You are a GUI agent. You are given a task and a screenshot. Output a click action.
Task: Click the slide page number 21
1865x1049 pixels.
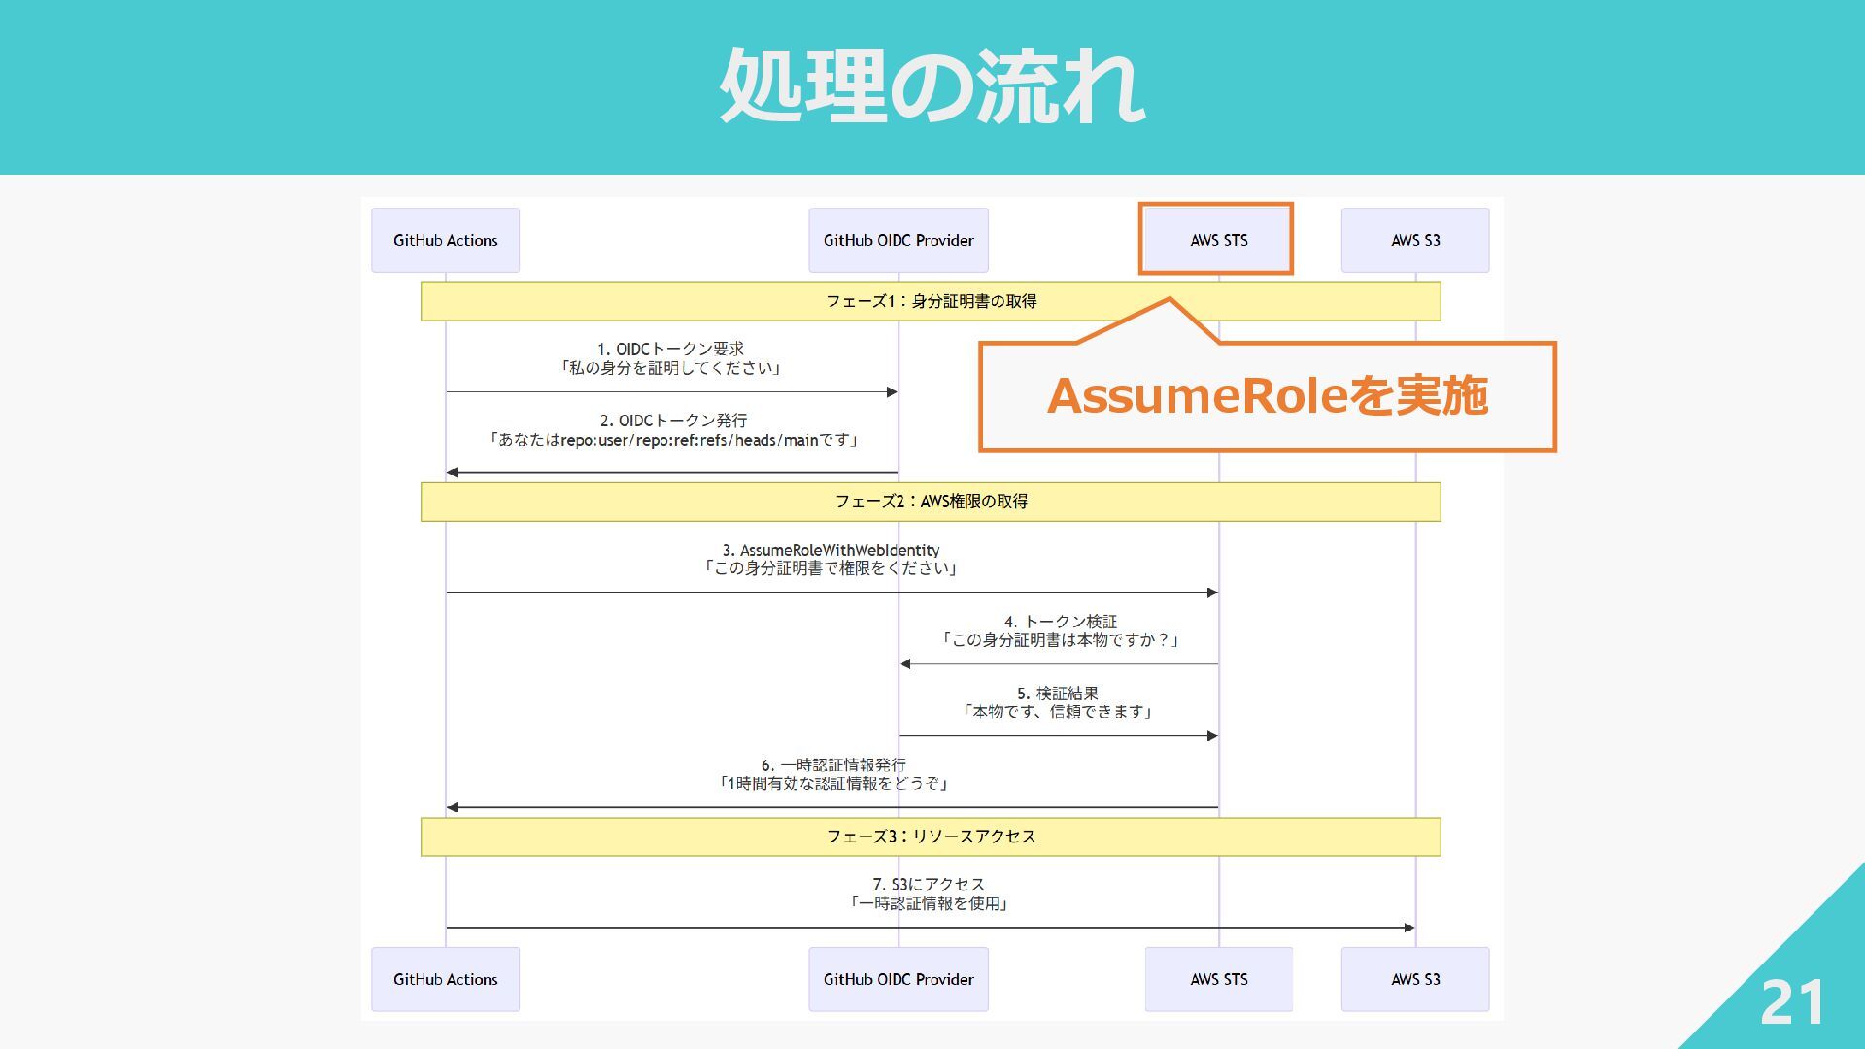1792,1002
